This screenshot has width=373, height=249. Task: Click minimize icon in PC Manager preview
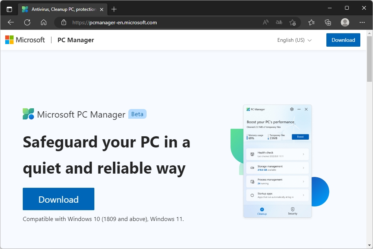click(299, 109)
